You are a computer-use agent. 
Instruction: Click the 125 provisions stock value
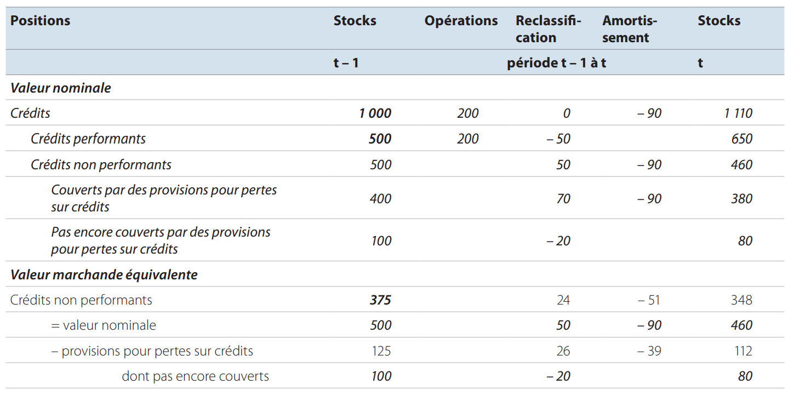point(380,351)
